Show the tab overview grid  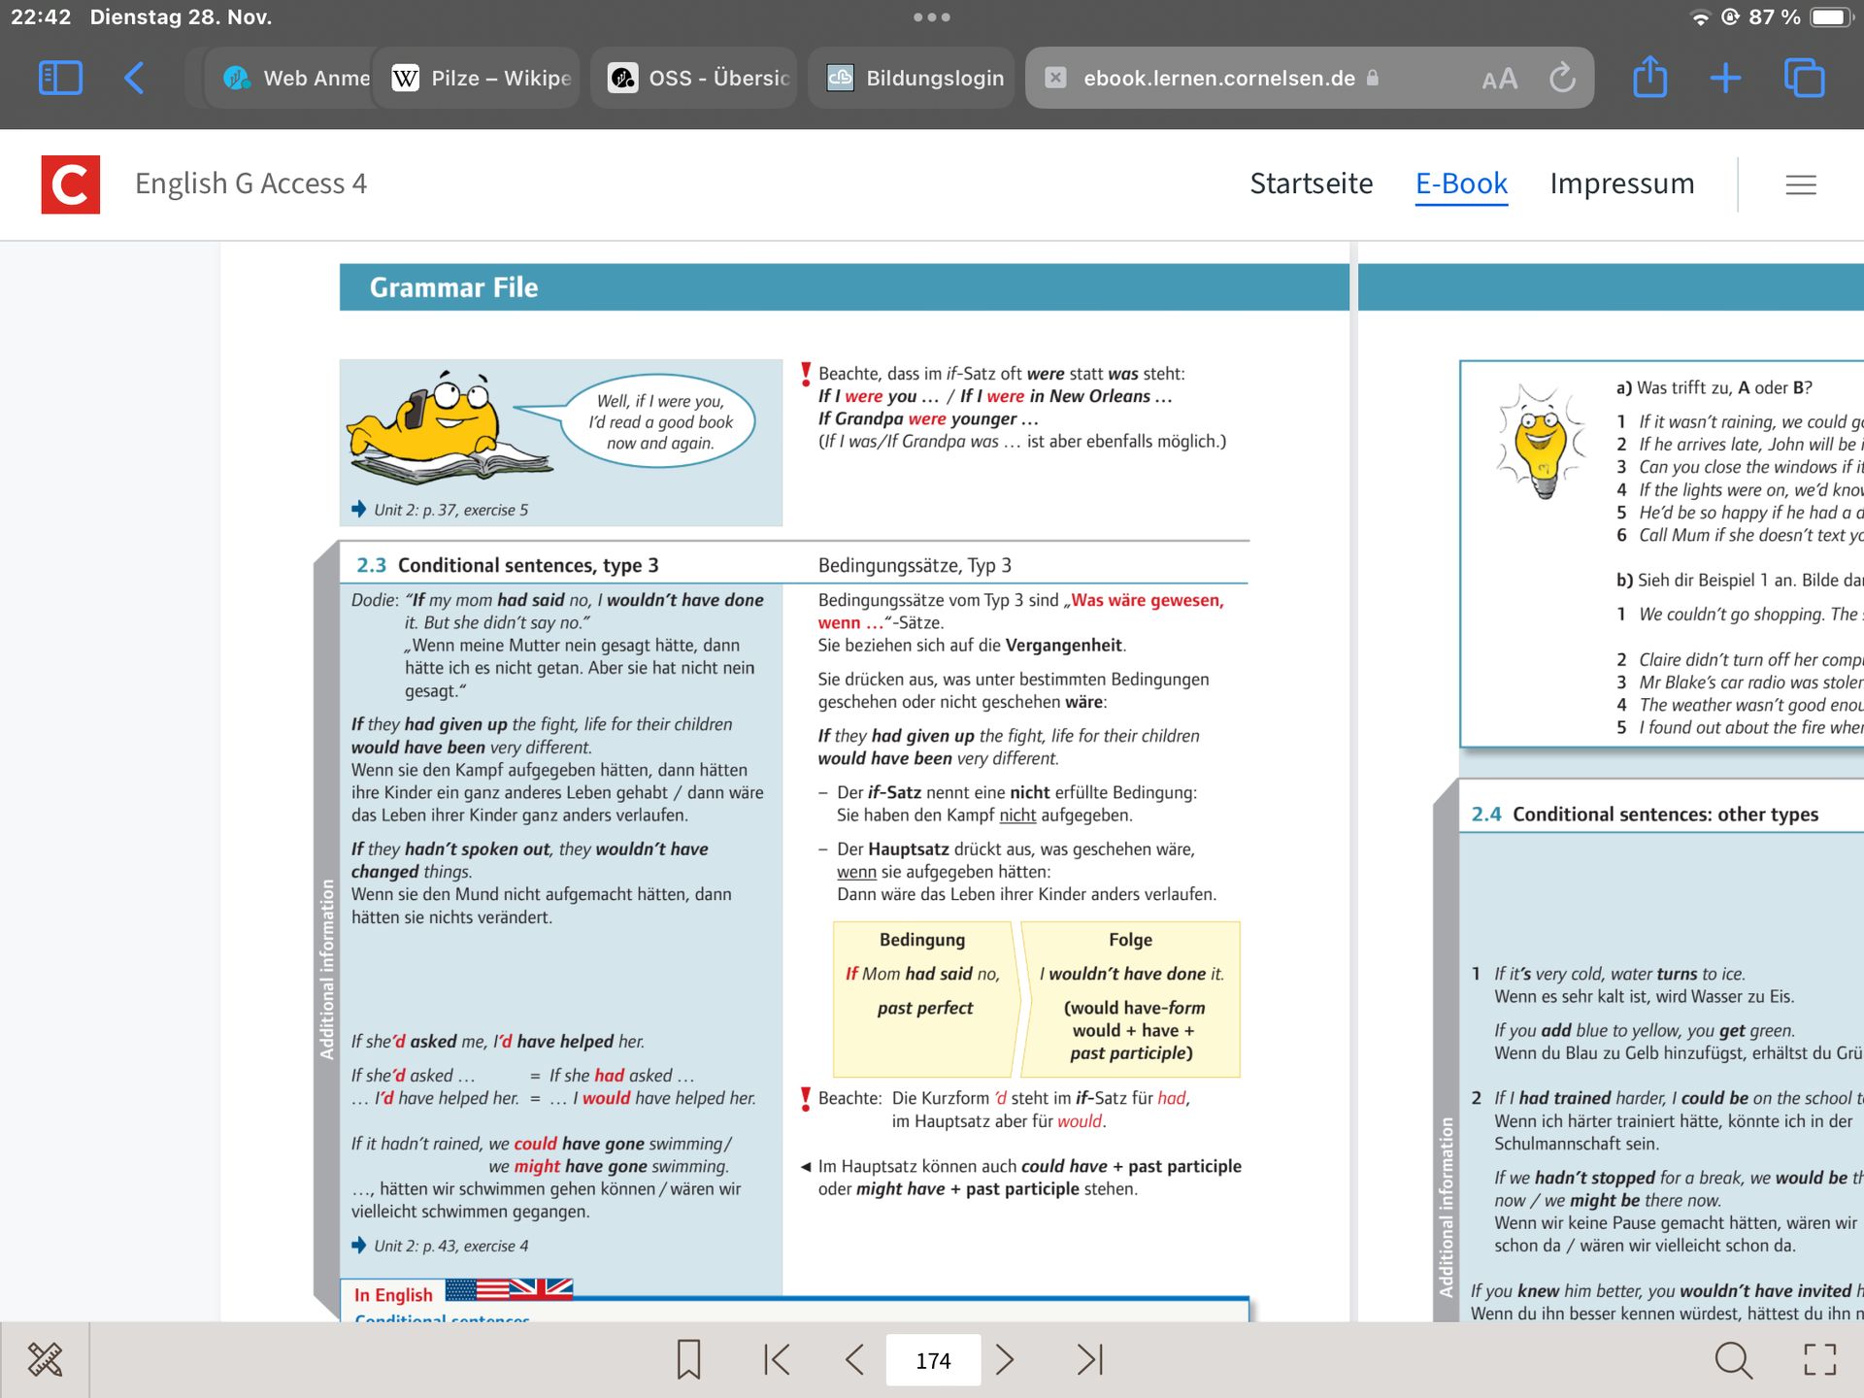click(x=1804, y=78)
